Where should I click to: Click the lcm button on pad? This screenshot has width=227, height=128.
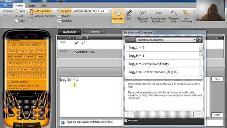[x=22, y=51]
